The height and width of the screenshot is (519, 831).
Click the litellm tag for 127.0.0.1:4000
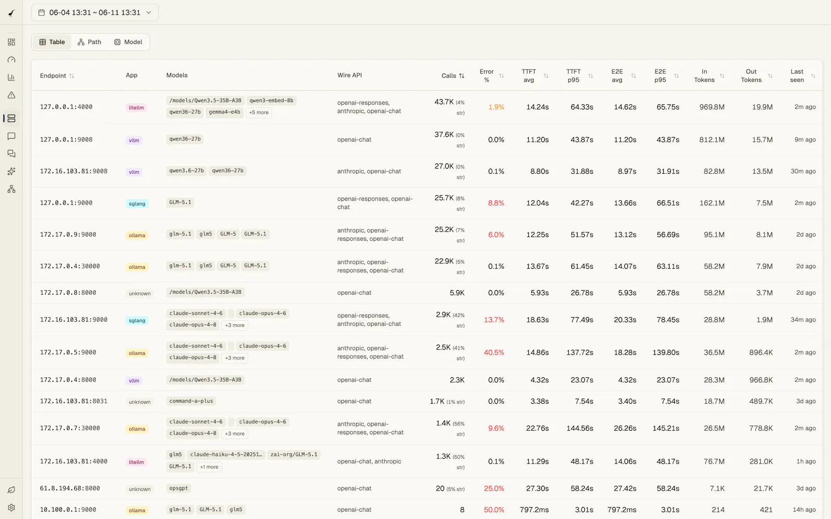click(136, 108)
